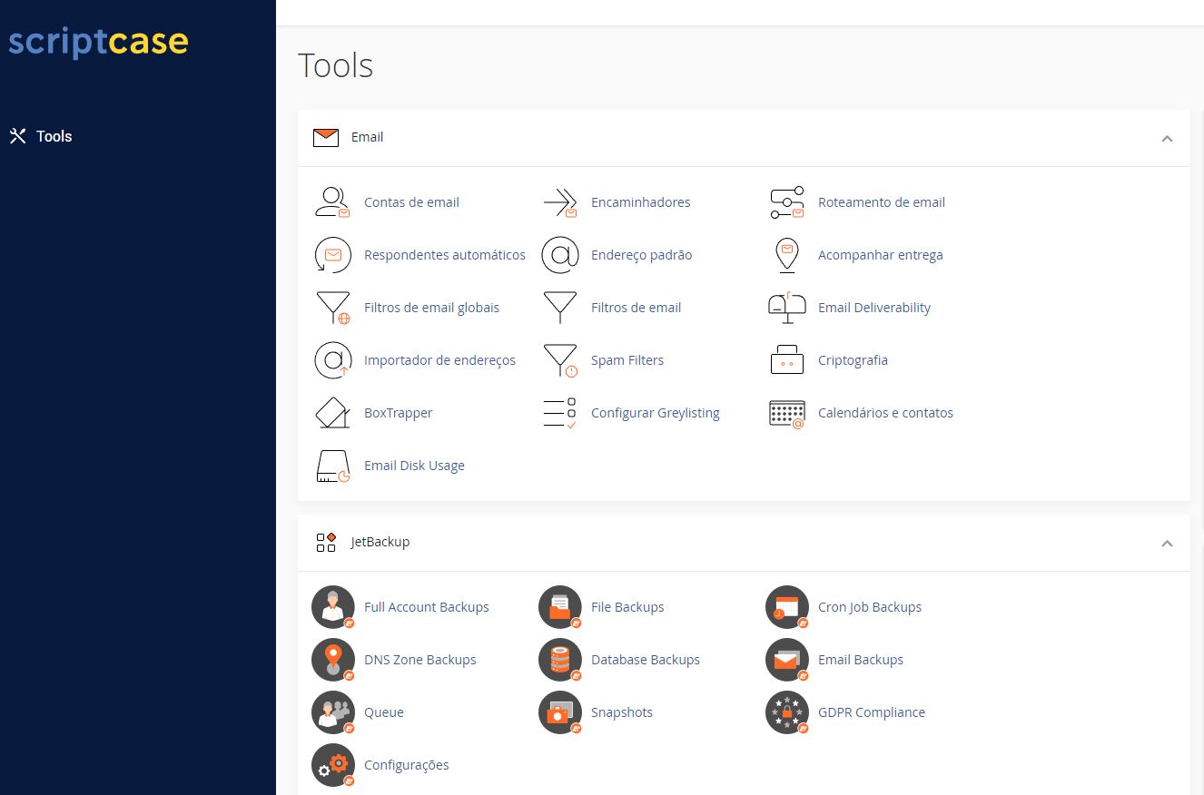Viewport: 1204px width, 795px height.
Task: Open the Criptografia link
Action: [x=853, y=360]
